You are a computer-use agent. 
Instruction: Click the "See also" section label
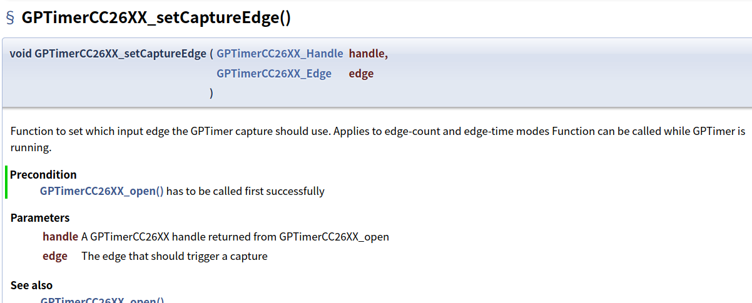click(x=31, y=286)
